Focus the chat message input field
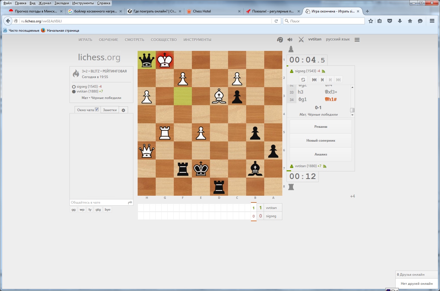The image size is (440, 291). point(98,202)
